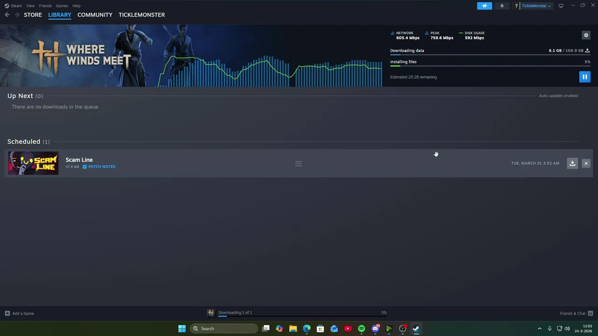Screen dimensions: 598x336
Task: Open the Windows Start menu
Action: tap(182, 329)
